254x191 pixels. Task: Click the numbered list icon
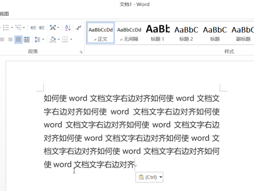(6, 28)
